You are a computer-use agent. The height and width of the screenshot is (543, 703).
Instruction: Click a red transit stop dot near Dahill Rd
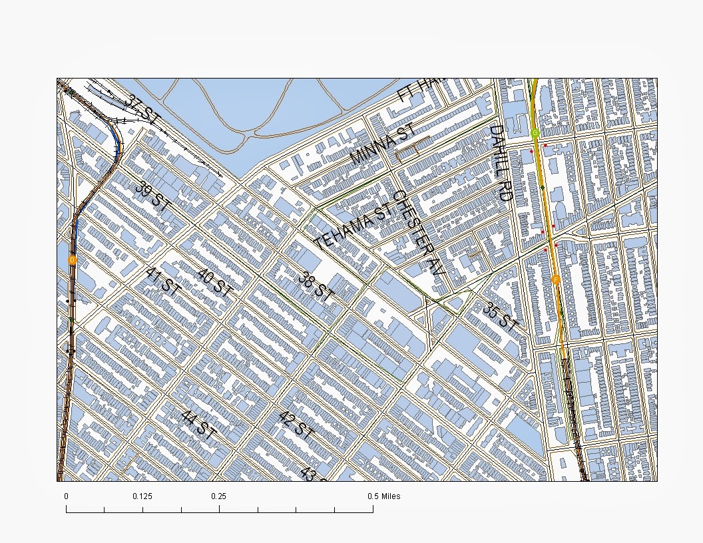point(545,145)
